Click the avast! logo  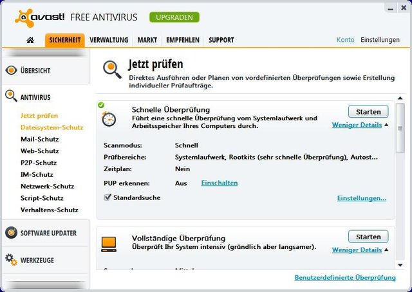click(39, 18)
